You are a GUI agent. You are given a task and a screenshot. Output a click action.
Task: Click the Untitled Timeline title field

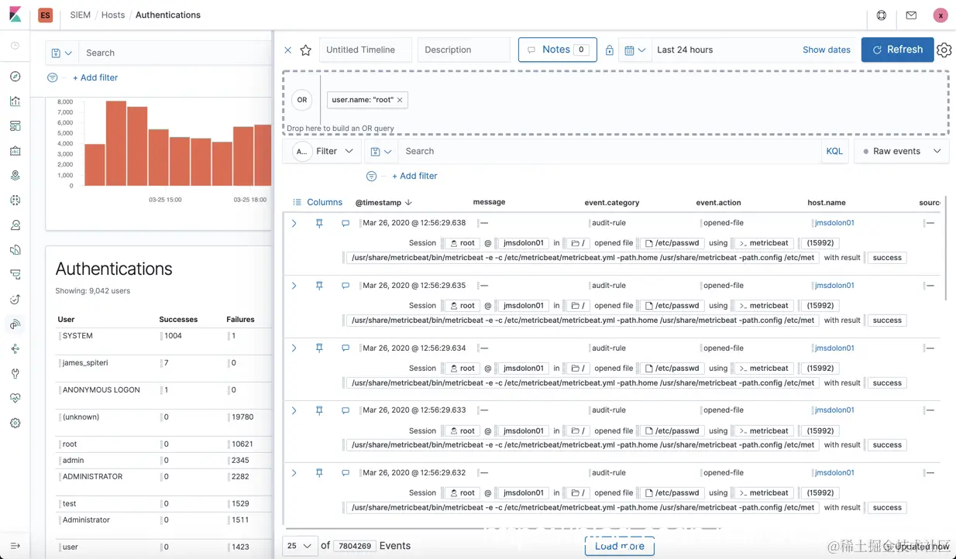(366, 50)
